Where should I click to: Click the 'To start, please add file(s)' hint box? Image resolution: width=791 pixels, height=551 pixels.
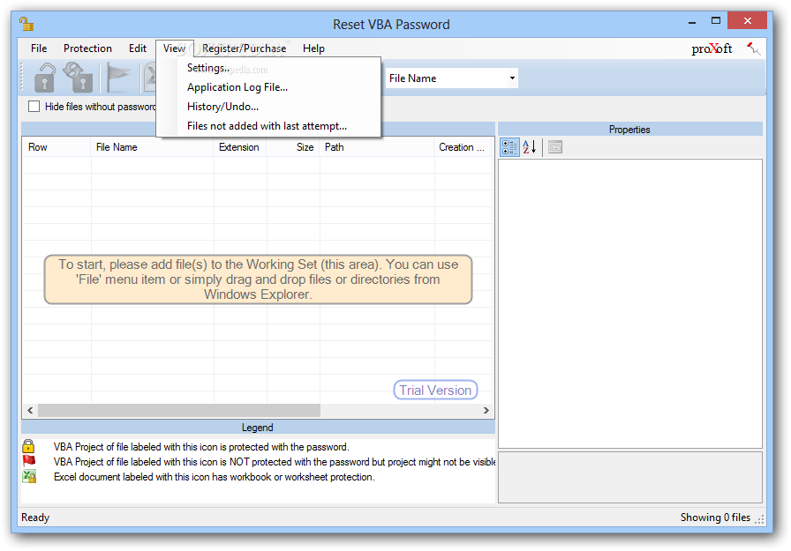[258, 279]
